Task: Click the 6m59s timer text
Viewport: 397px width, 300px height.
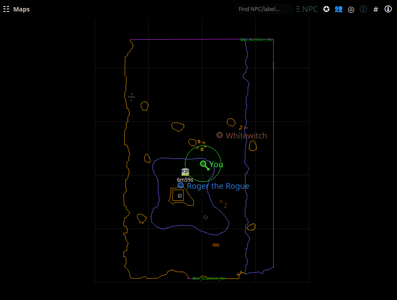Action: point(185,180)
